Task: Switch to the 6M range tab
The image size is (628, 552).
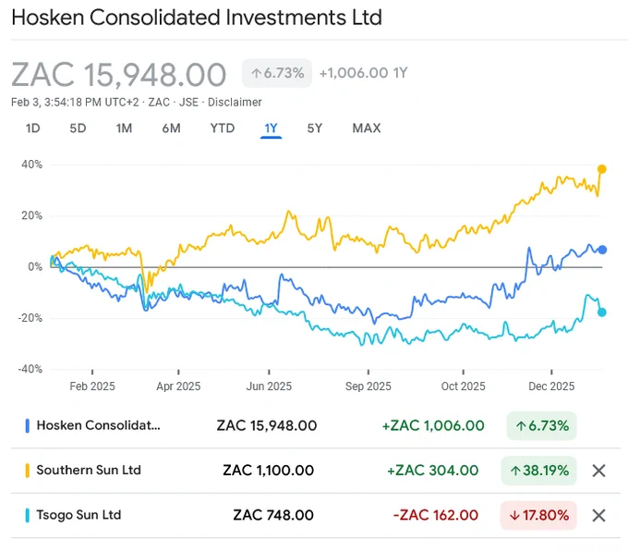Action: [172, 129]
